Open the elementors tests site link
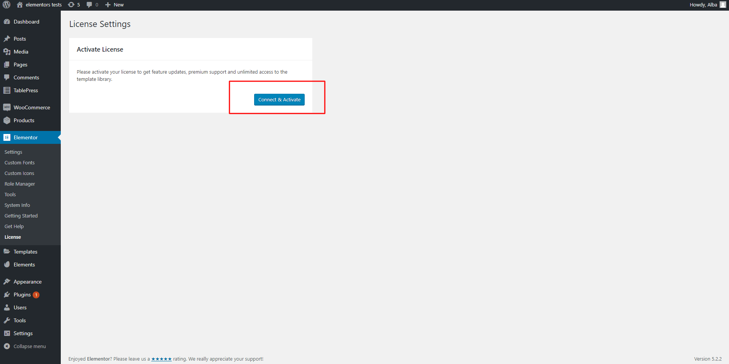 click(x=44, y=5)
